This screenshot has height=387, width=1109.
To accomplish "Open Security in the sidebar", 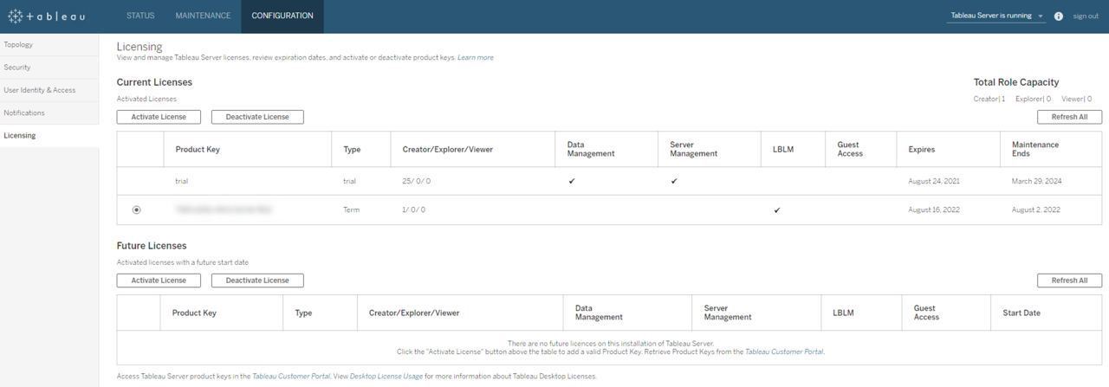I will [x=49, y=67].
